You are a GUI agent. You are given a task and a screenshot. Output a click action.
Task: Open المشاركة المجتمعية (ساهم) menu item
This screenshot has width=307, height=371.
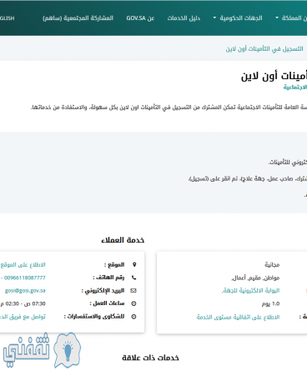point(78,18)
